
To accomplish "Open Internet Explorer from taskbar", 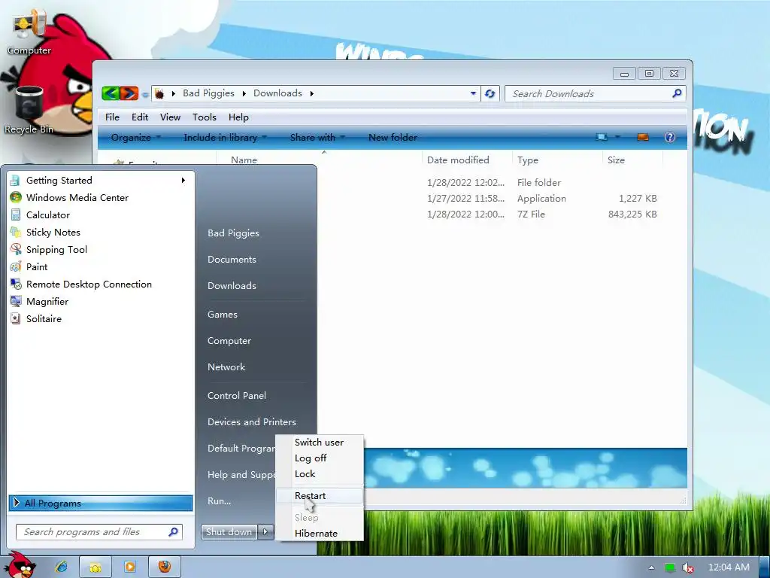I will (x=62, y=567).
